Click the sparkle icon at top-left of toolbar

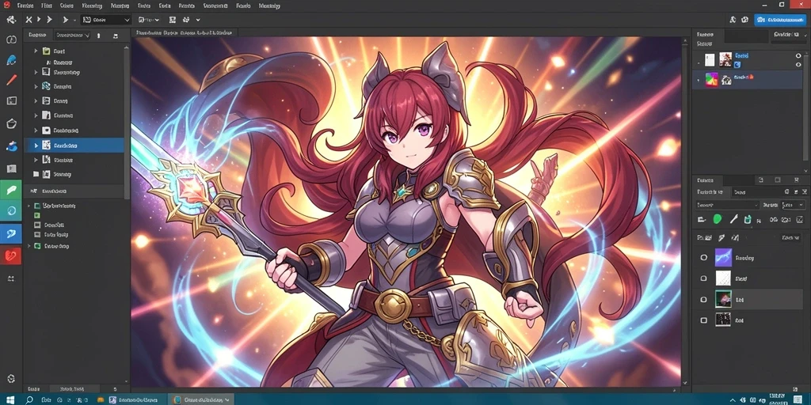point(11,20)
